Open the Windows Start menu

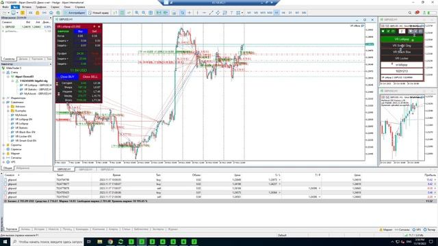click(5, 242)
